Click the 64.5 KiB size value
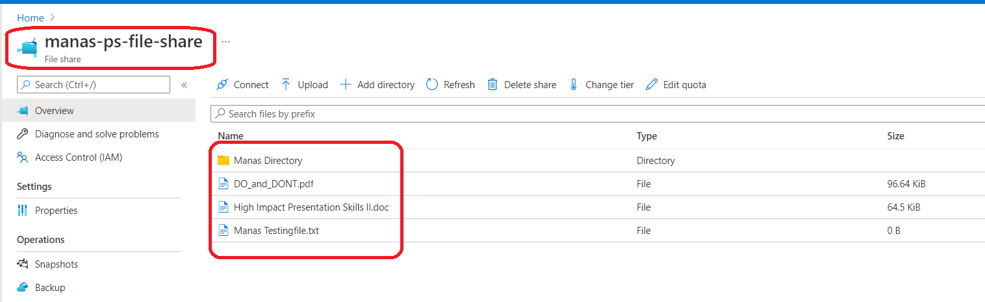 pyautogui.click(x=904, y=207)
